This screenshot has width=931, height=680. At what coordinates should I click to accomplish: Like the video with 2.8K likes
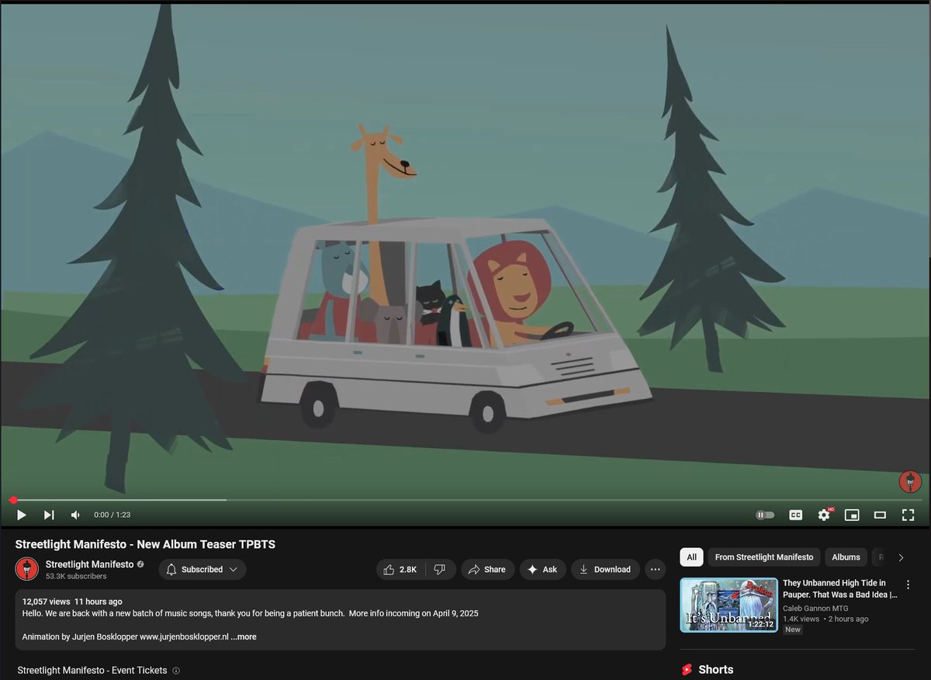pyautogui.click(x=400, y=569)
